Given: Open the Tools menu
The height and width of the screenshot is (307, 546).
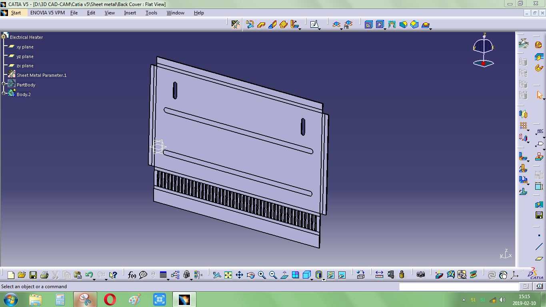Looking at the screenshot, I should click(x=151, y=13).
